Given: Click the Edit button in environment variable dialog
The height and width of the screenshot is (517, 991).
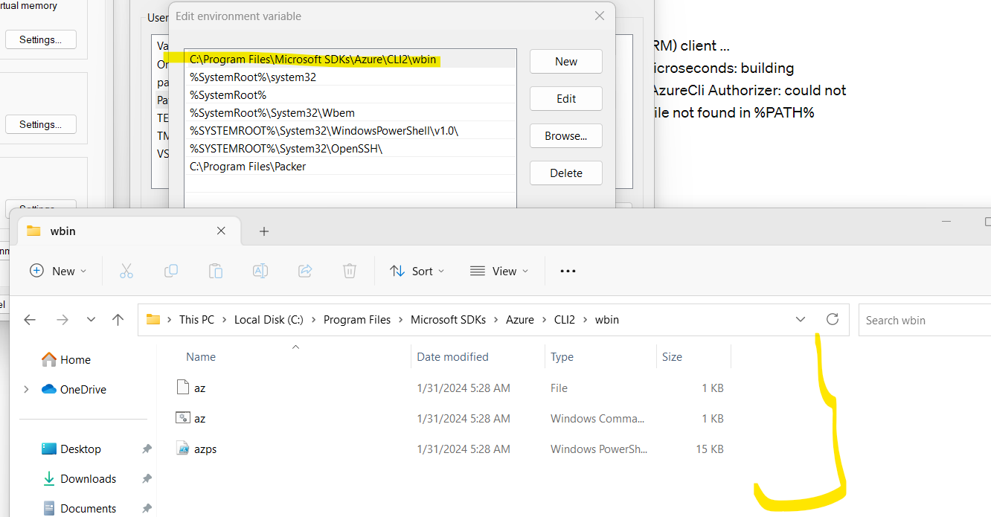Looking at the screenshot, I should tap(566, 99).
